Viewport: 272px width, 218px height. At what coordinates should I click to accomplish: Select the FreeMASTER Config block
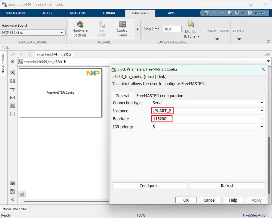(60, 93)
